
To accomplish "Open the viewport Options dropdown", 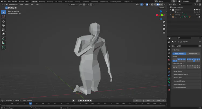I will pos(162,8).
